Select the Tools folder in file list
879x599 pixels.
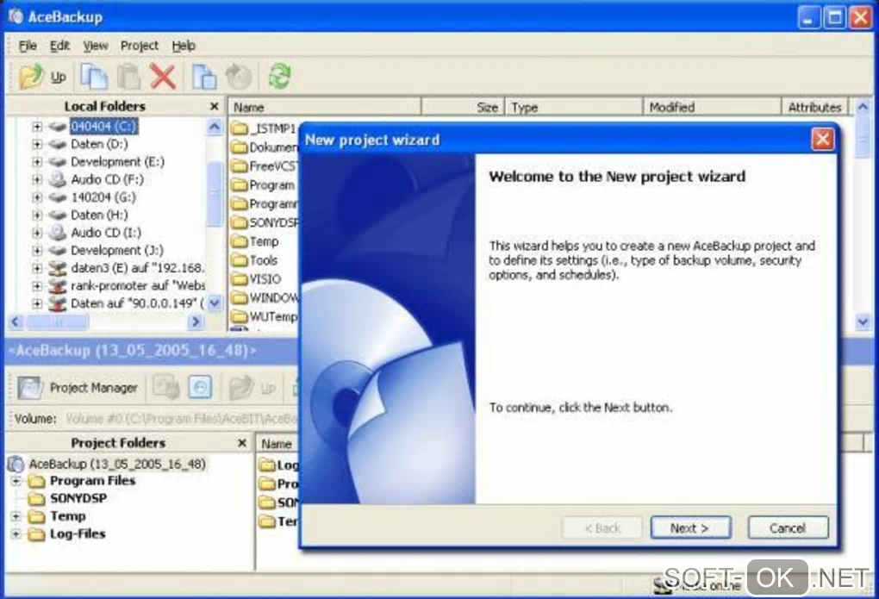click(x=255, y=260)
